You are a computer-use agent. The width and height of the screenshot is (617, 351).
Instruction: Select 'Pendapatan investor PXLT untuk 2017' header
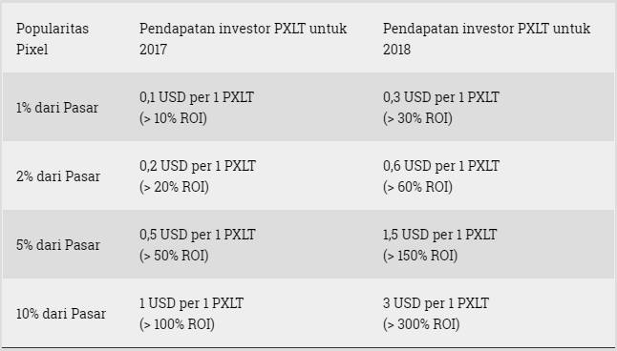[243, 38]
